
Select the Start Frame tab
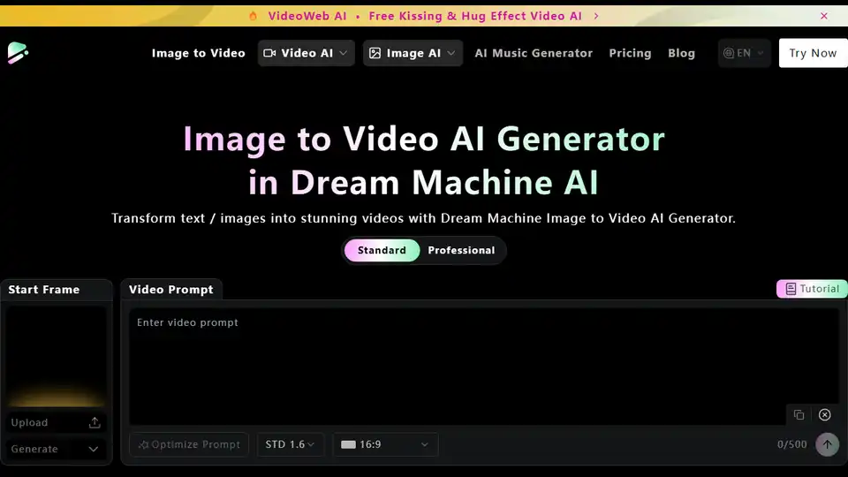click(57, 290)
